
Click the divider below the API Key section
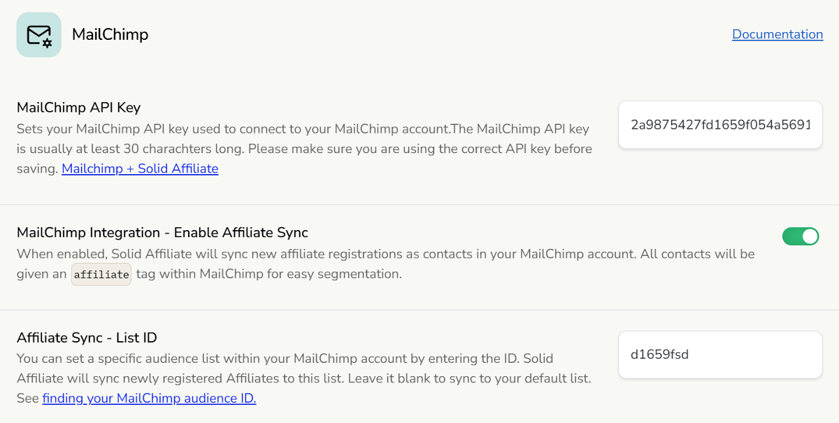[x=419, y=205]
